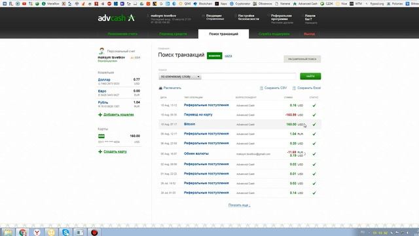The width and height of the screenshot is (419, 236).
Task: Click the Расширенный поиск button
Action: click(x=302, y=59)
